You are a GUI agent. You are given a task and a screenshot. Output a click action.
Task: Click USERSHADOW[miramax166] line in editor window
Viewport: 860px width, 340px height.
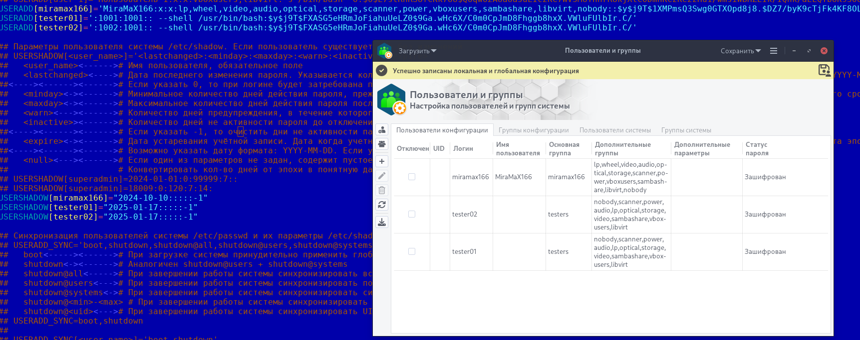pyautogui.click(x=104, y=198)
